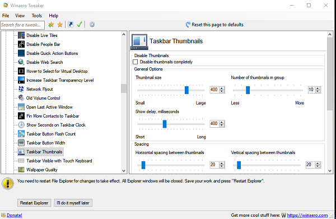Image resolution: width=336 pixels, height=219 pixels.
Task: Click Number of thumbnails value field 10
Action: [311, 90]
